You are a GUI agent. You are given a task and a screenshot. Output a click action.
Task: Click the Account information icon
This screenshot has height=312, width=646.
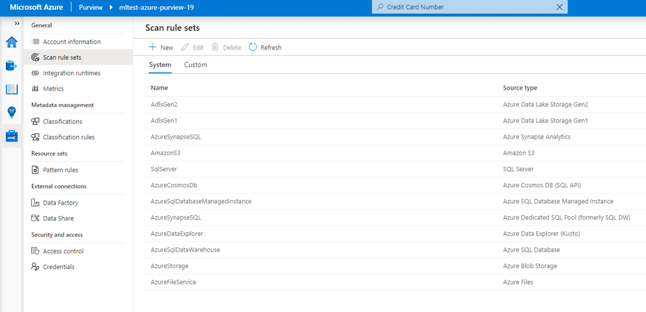pyautogui.click(x=36, y=41)
